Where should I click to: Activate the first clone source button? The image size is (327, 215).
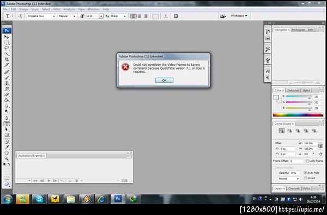[282, 131]
